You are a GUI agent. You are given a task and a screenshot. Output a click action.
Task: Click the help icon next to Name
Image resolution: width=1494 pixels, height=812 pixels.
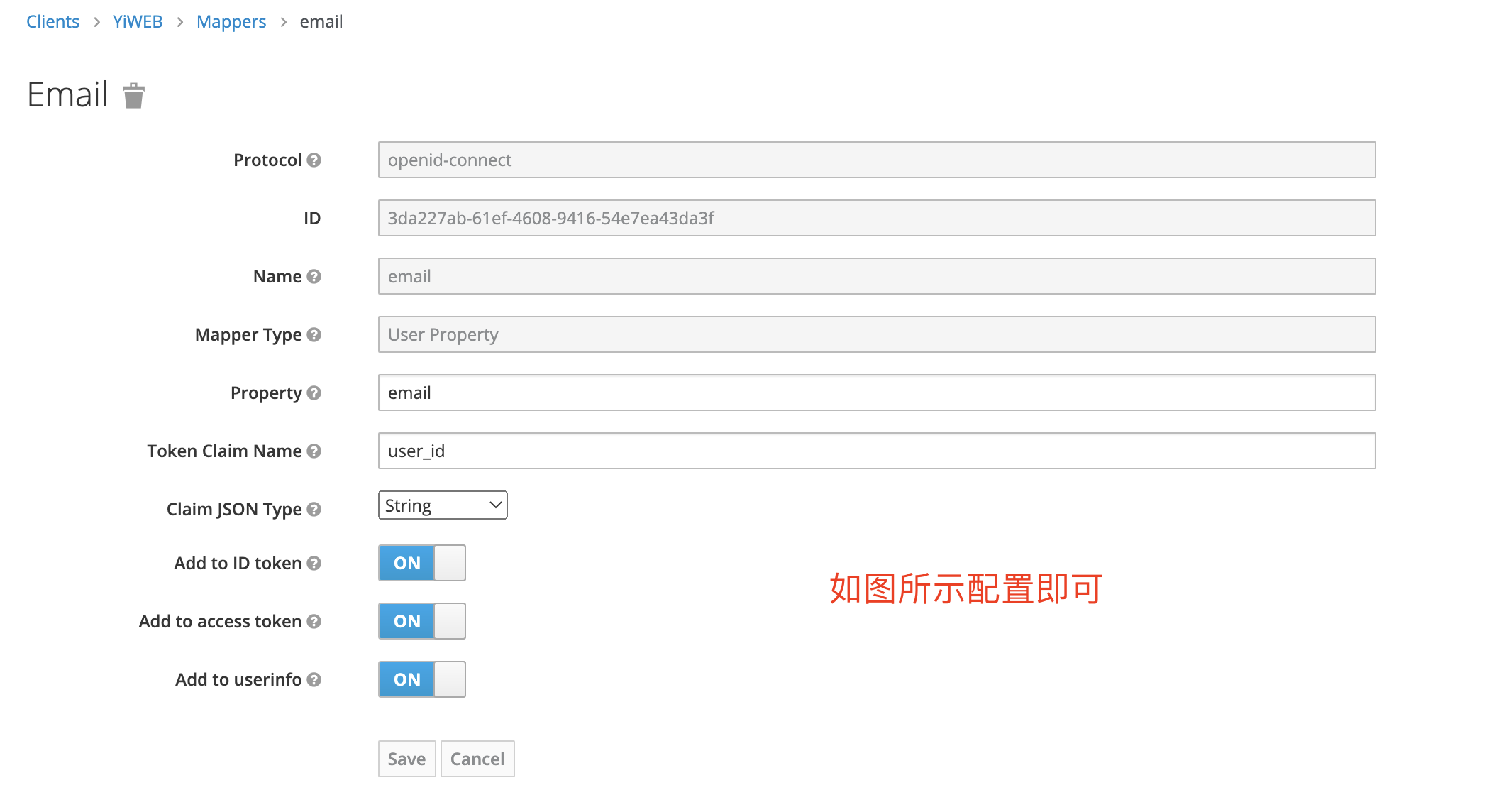pos(314,277)
